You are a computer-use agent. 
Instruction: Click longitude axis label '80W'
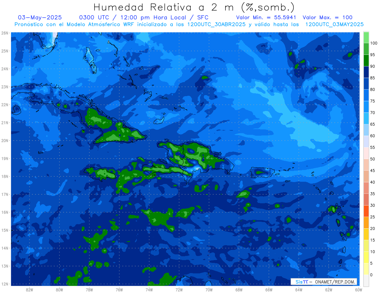point(59,290)
